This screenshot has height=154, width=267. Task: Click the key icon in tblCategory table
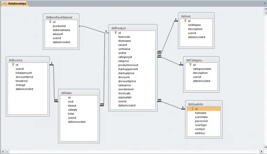[191, 65]
